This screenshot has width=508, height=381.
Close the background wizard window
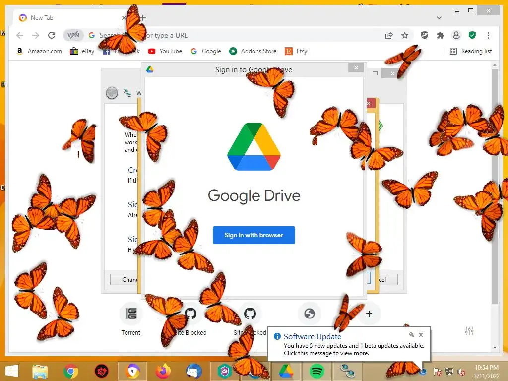tap(393, 73)
